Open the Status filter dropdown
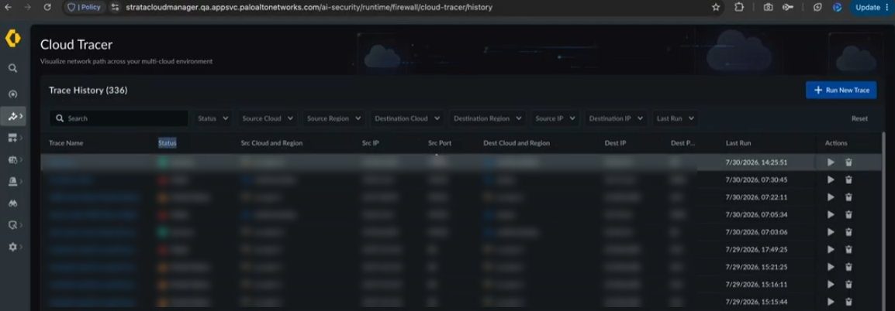895x311 pixels. pyautogui.click(x=213, y=118)
